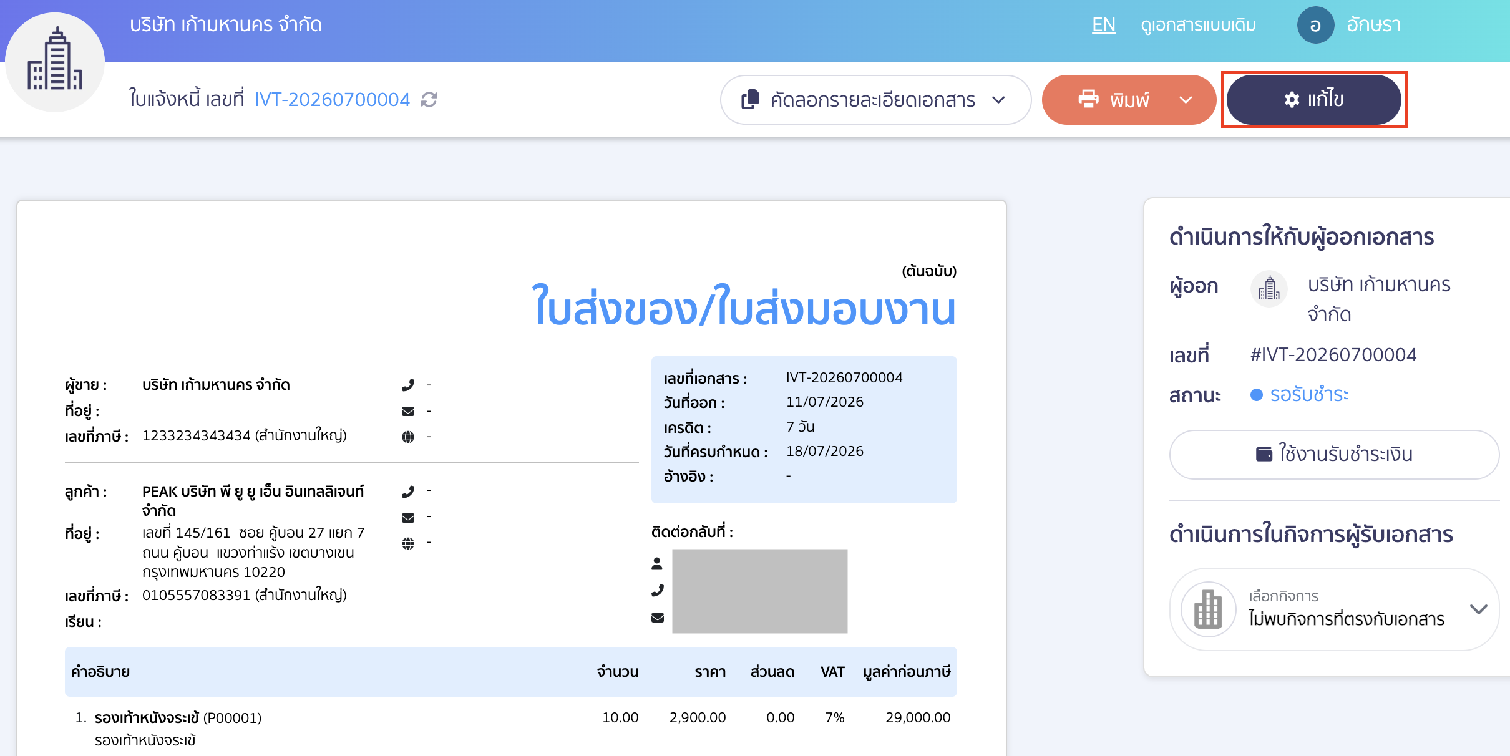Screen dimensions: 1510x756
Task: Click the customer website globe icon
Action: tap(408, 543)
